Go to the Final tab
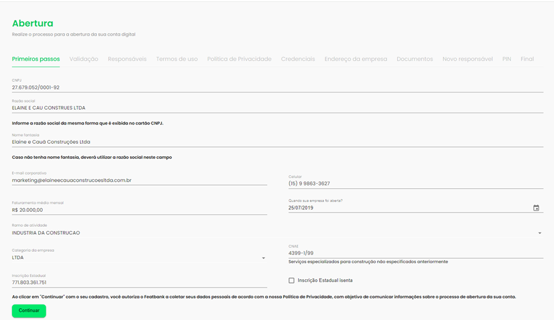Image resolution: width=554 pixels, height=320 pixels. 527,59
